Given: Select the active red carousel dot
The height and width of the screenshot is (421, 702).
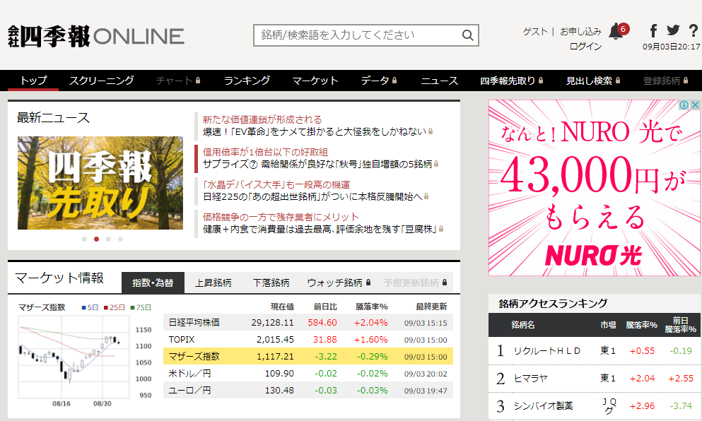Looking at the screenshot, I should [96, 239].
